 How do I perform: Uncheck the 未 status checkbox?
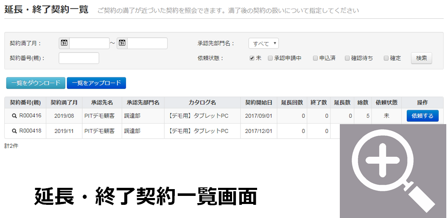coord(252,58)
